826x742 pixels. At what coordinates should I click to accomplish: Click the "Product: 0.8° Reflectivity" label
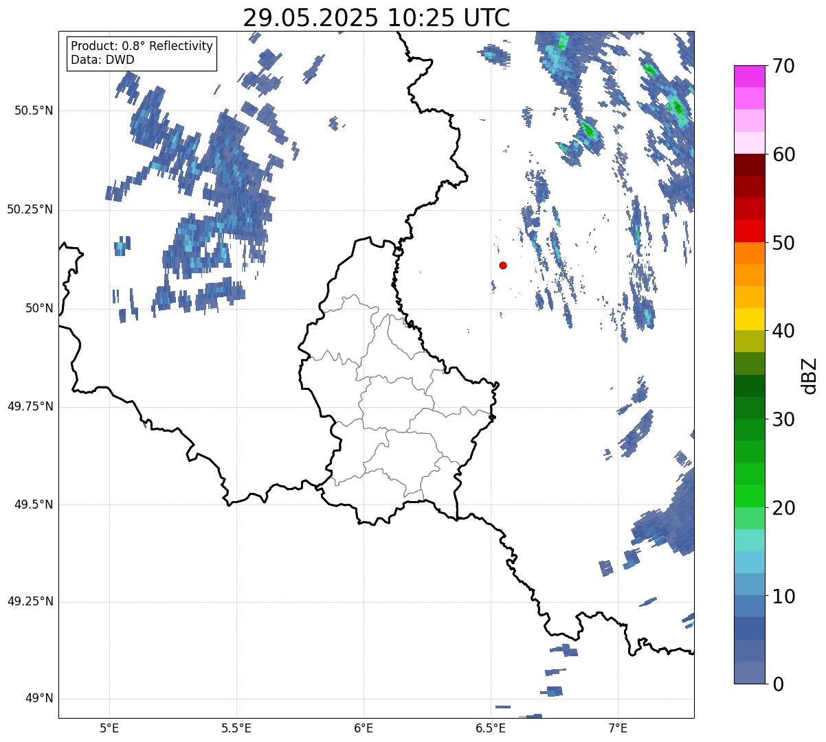point(142,46)
